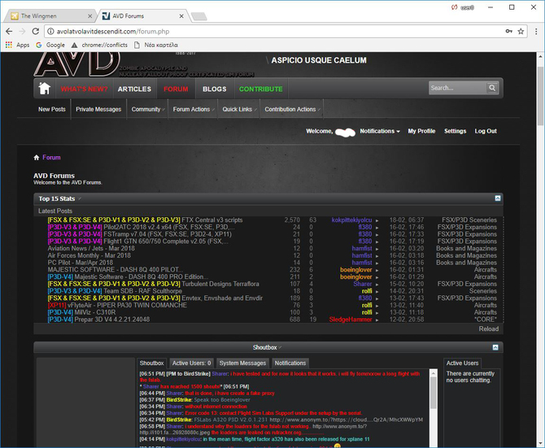Open the Active Users side tab
545x448 pixels.
(x=462, y=363)
